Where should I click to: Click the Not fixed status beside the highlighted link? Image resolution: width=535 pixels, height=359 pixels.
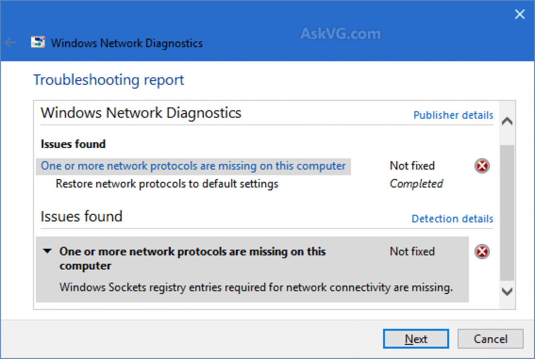[x=412, y=166]
